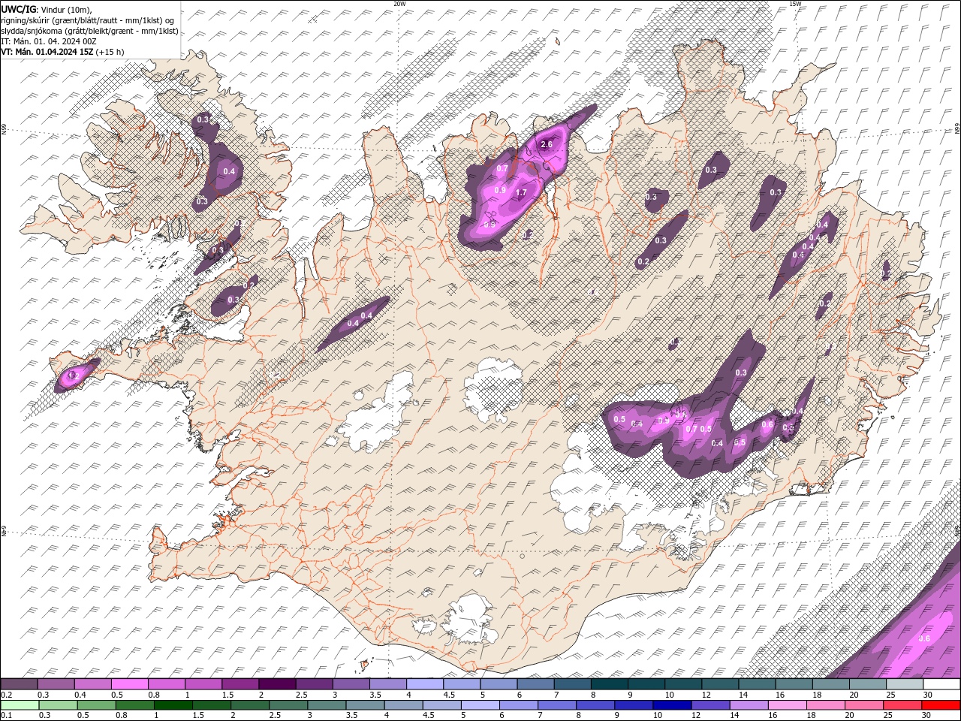Click the '2.6' snowfall value on the map
The width and height of the screenshot is (961, 721).
click(547, 144)
